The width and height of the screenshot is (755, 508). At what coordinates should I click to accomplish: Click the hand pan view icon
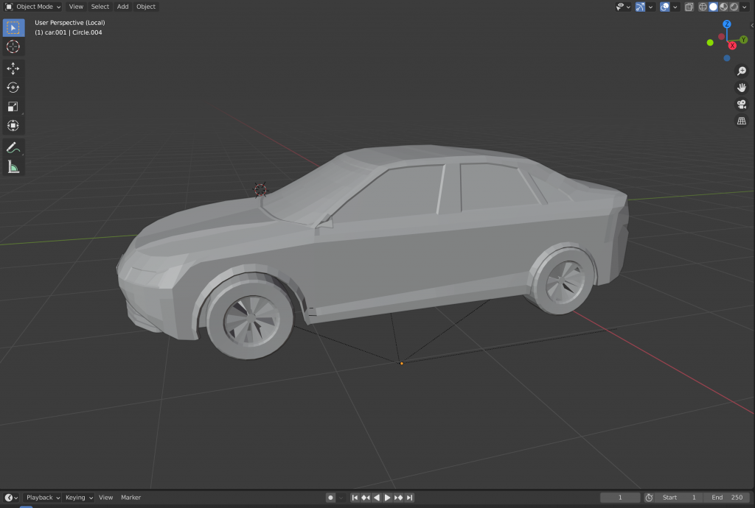coord(742,88)
